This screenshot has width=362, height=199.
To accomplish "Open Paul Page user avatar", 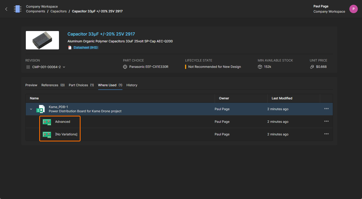I will pyautogui.click(x=353, y=9).
